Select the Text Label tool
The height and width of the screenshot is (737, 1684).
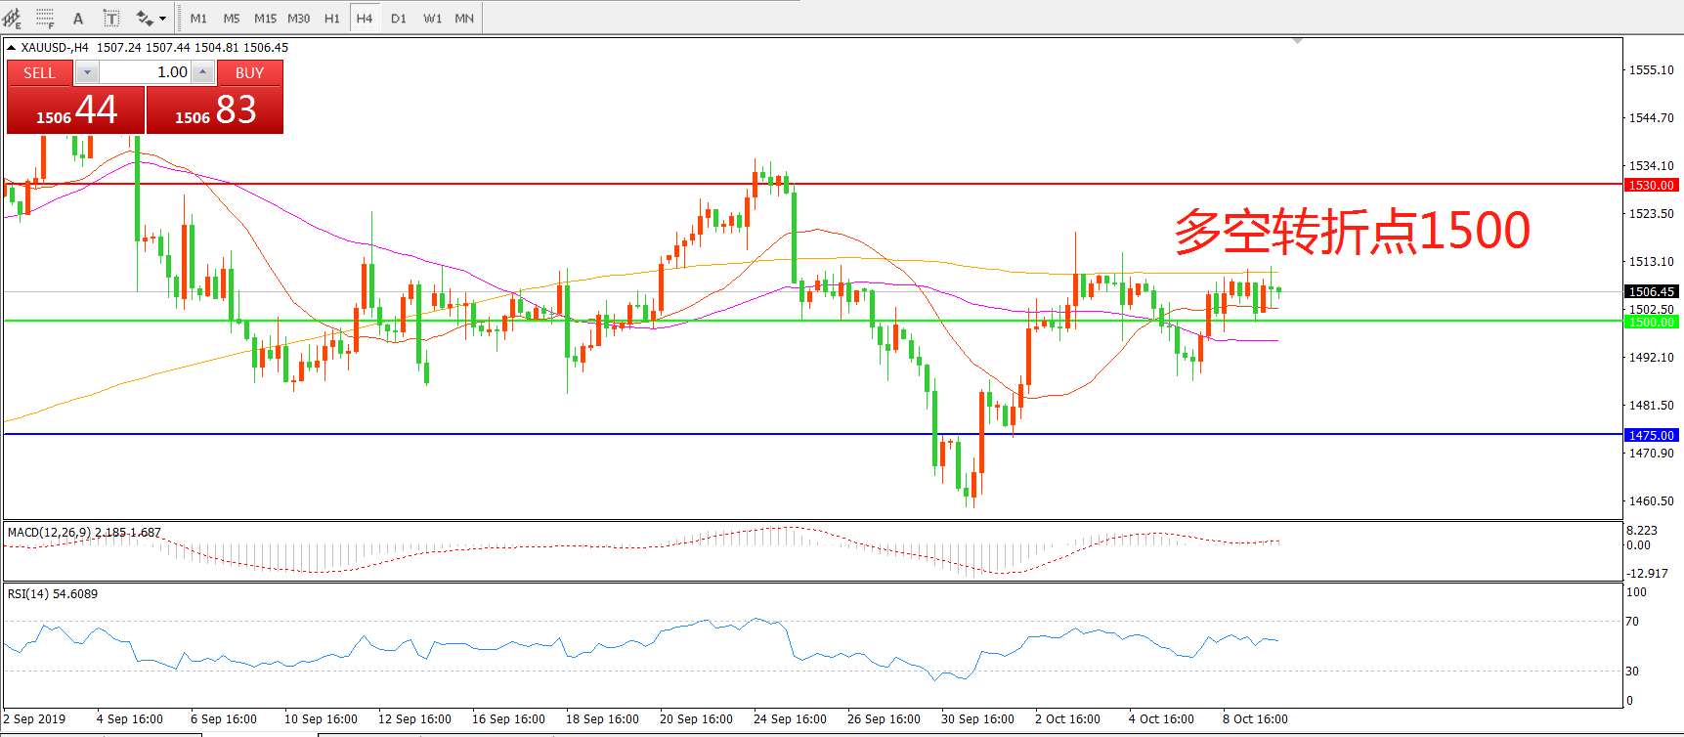(111, 19)
